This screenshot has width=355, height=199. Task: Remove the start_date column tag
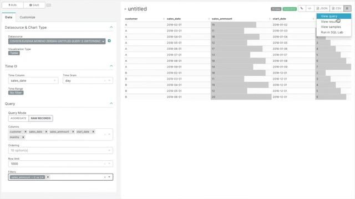coord(93,132)
